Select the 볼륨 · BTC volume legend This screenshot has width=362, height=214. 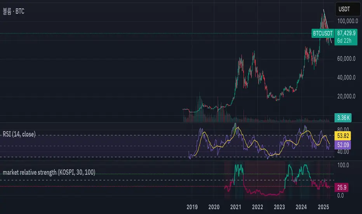[x=13, y=11]
